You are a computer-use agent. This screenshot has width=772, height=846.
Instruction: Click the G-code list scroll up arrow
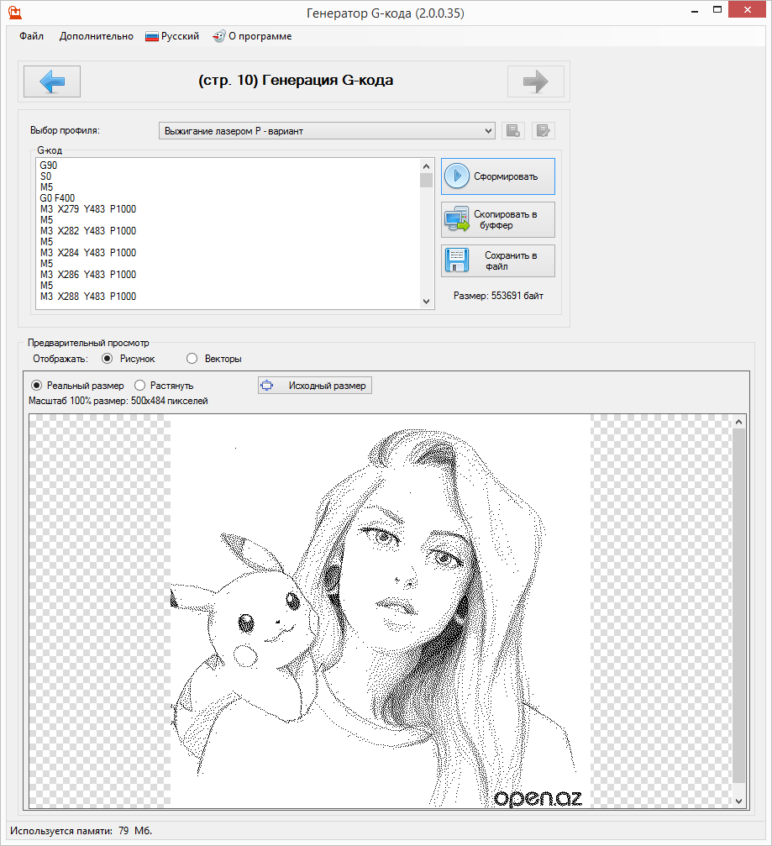point(426,166)
